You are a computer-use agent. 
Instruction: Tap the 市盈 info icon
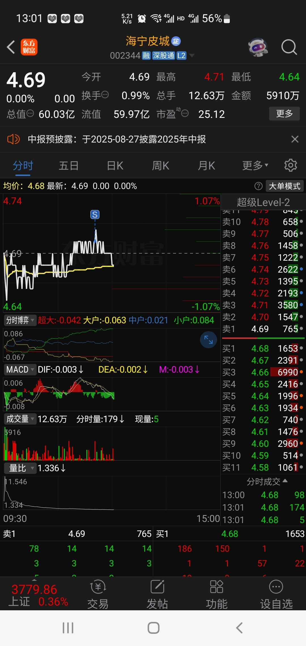tap(185, 114)
